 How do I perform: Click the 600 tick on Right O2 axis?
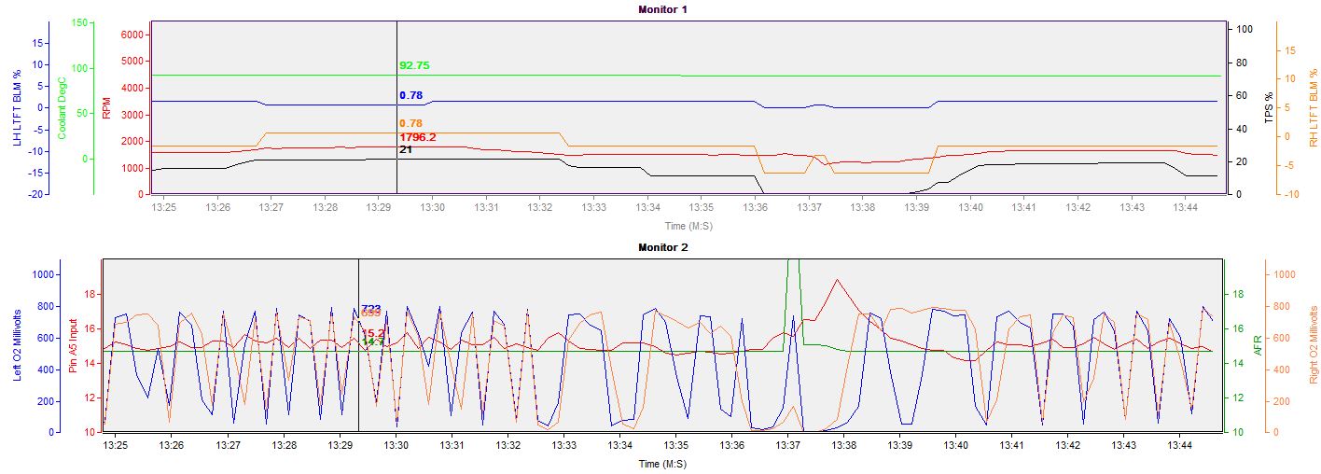1281,338
